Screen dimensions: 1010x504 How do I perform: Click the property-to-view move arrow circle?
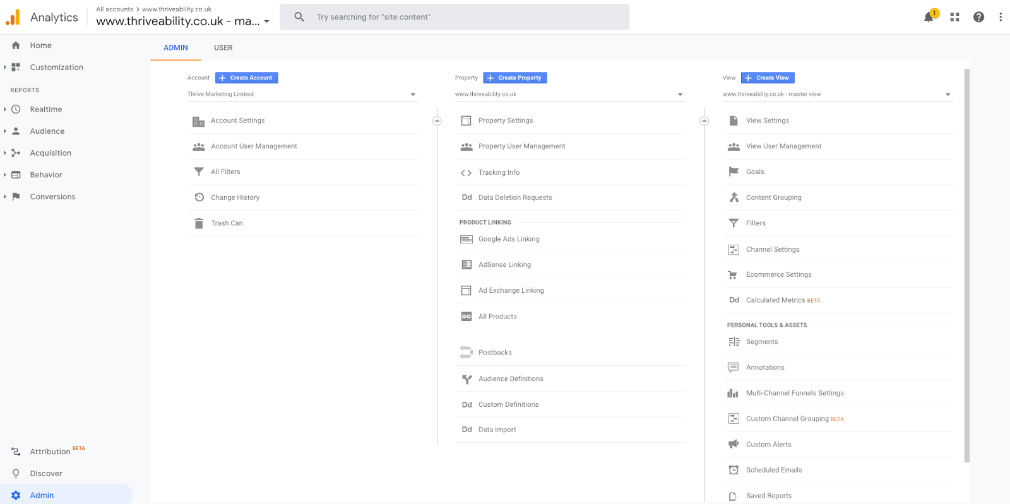point(704,120)
